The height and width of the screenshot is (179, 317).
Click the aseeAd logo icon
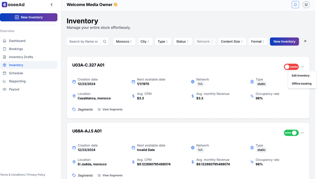point(4,4)
